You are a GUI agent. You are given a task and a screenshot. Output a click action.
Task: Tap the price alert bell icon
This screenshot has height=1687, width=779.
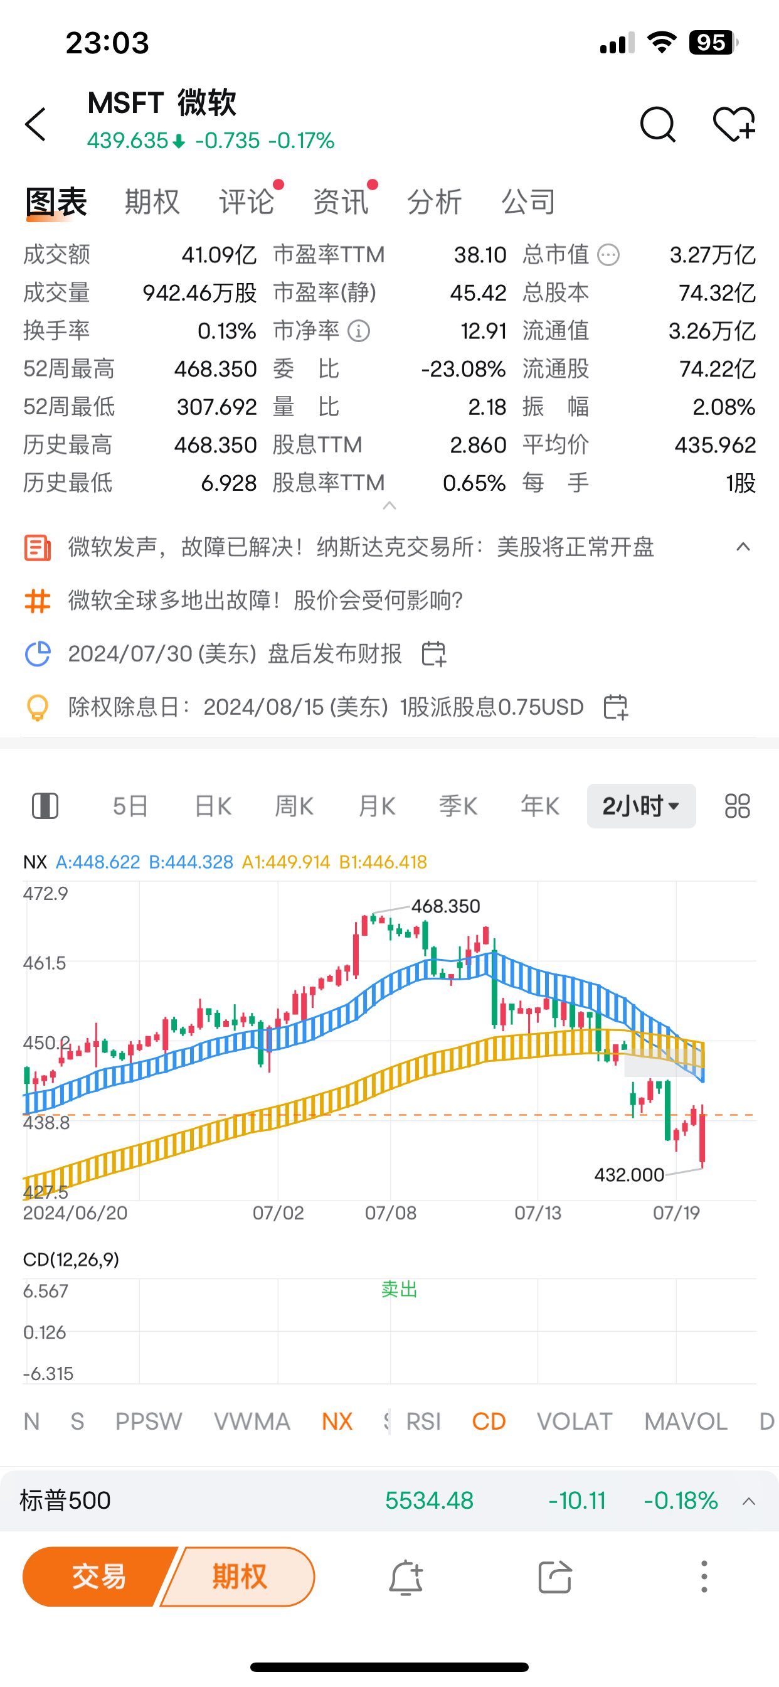click(406, 1577)
